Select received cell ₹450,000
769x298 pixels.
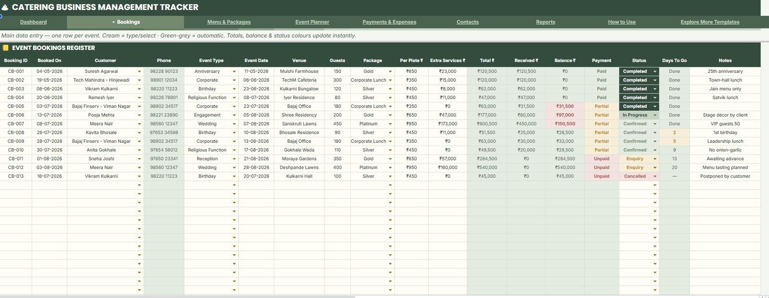coord(526,124)
